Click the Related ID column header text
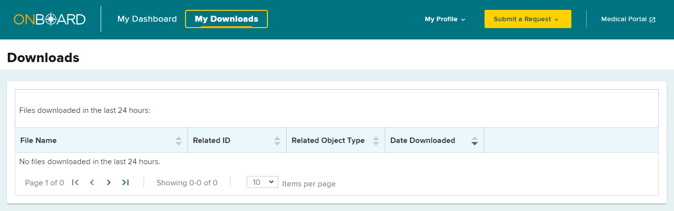The image size is (674, 211). pyautogui.click(x=212, y=141)
